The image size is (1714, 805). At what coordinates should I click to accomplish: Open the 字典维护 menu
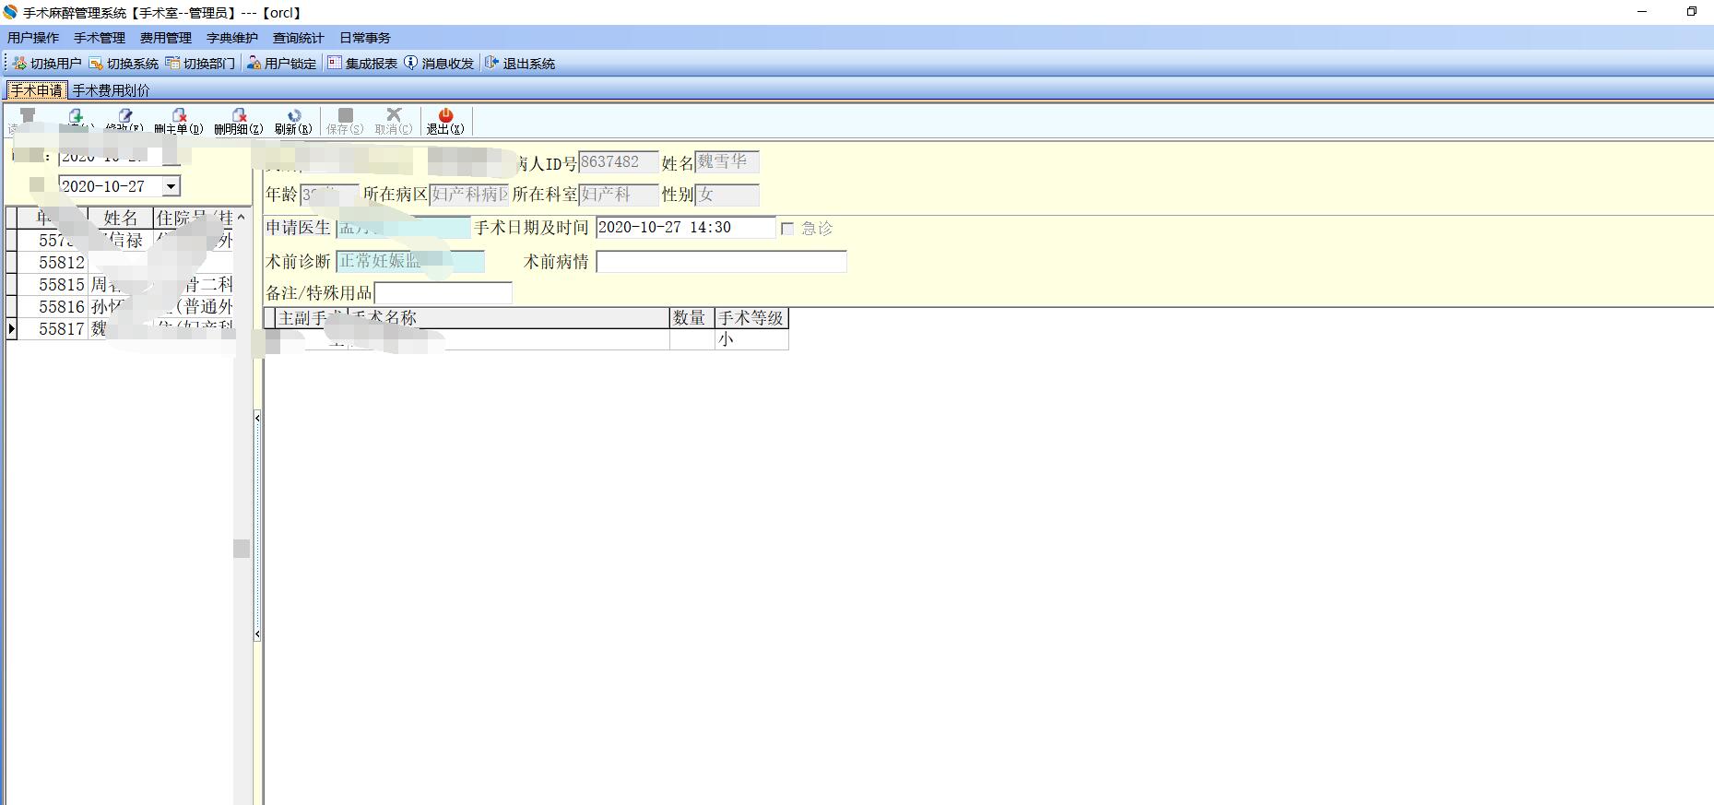pyautogui.click(x=232, y=38)
